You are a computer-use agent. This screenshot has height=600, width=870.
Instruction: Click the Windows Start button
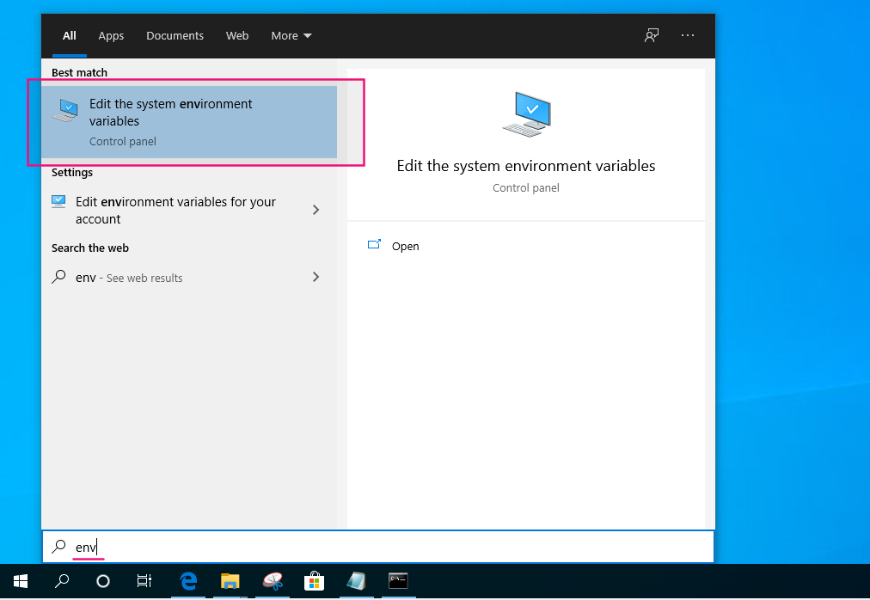(21, 581)
